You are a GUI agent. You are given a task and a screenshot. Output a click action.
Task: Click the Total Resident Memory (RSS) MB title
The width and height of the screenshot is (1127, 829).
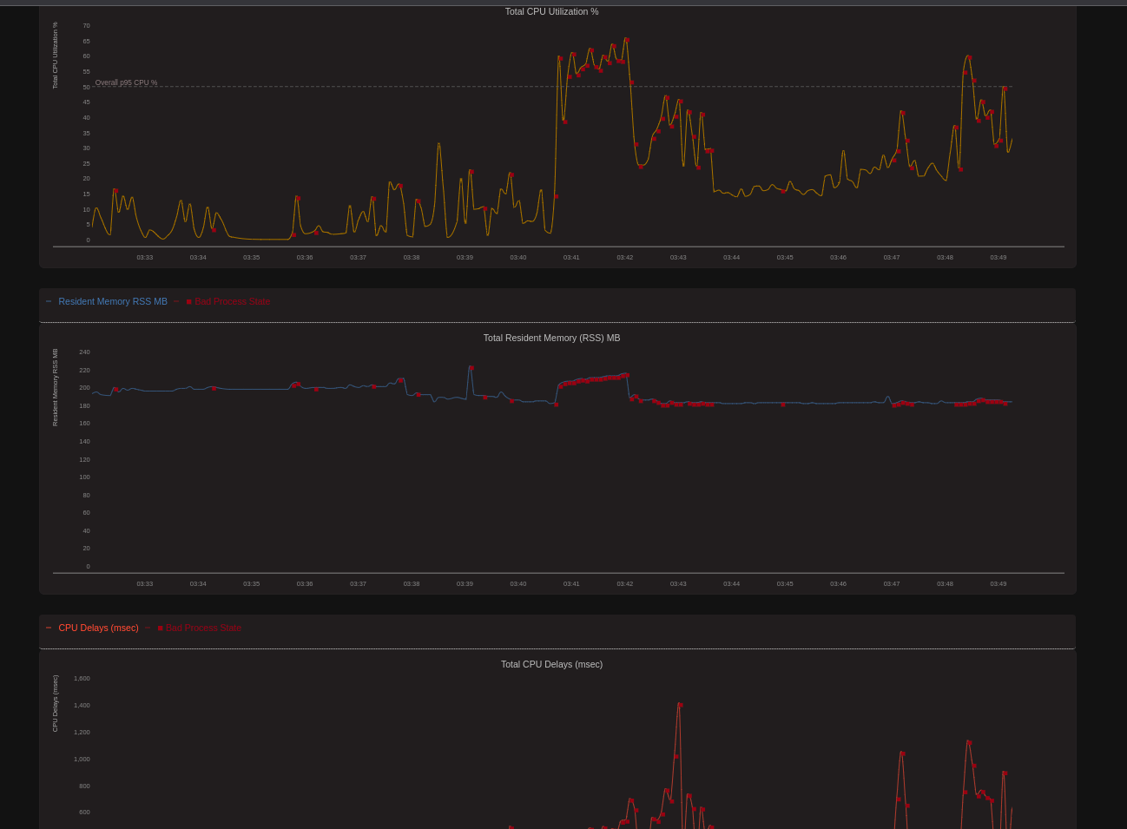point(551,338)
